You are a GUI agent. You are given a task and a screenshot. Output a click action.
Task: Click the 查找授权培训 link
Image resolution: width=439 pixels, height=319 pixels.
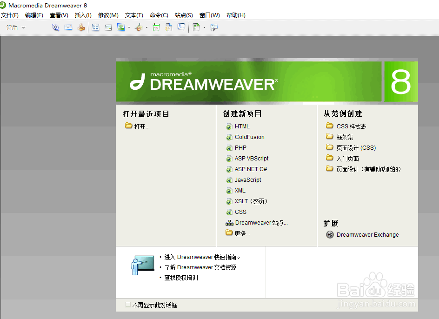click(x=181, y=278)
